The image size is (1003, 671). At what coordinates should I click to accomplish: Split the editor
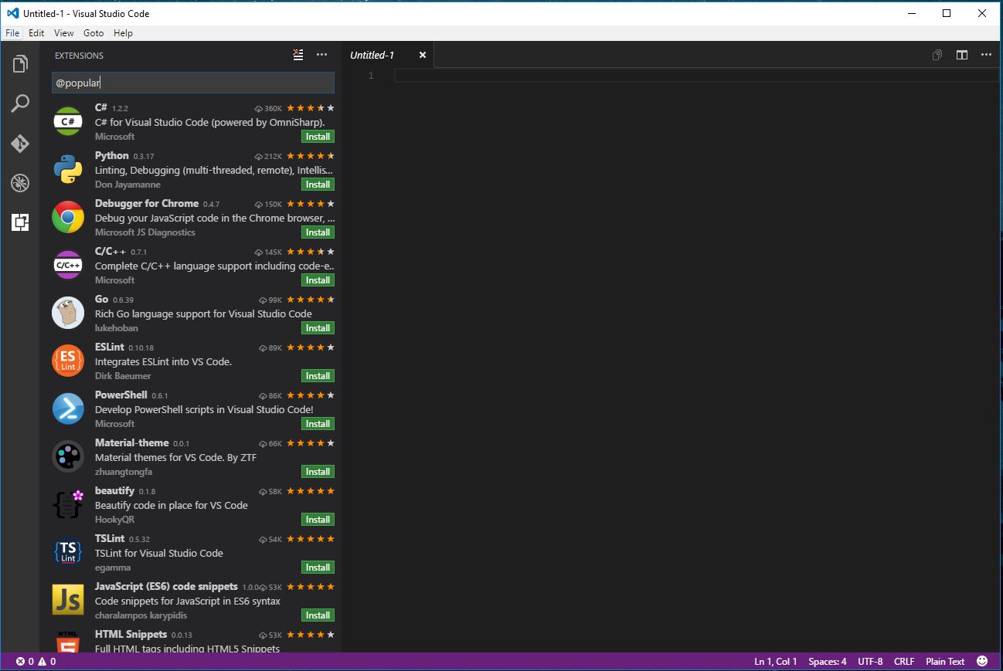point(962,55)
